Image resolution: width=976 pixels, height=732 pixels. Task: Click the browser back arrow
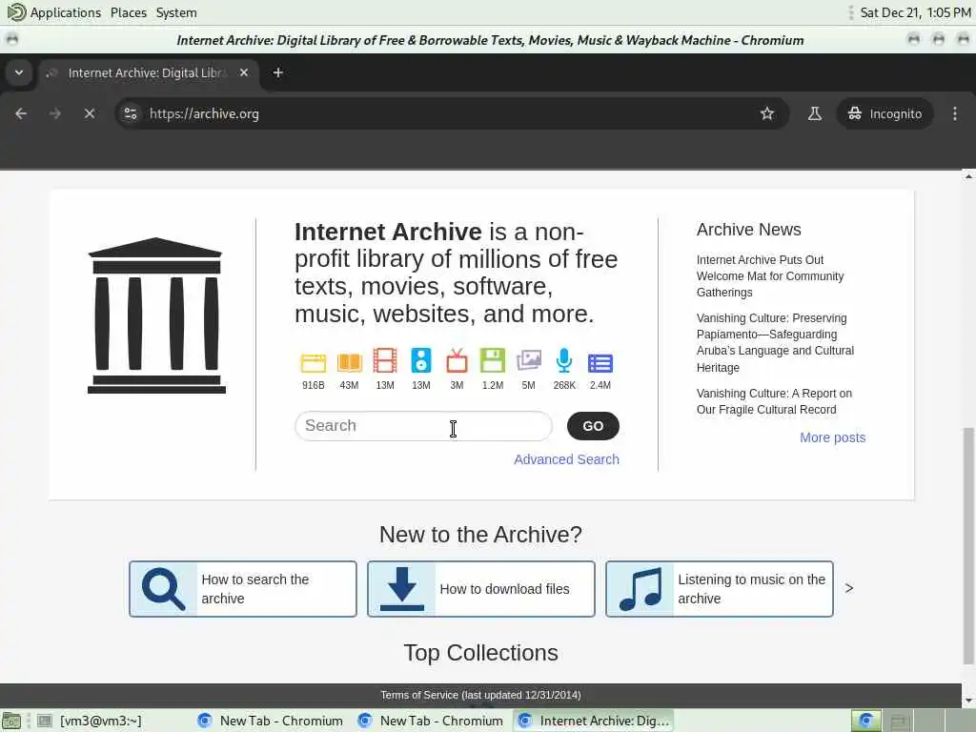tap(21, 113)
